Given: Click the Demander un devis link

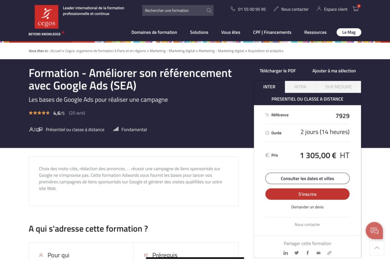Looking at the screenshot, I should point(307,207).
